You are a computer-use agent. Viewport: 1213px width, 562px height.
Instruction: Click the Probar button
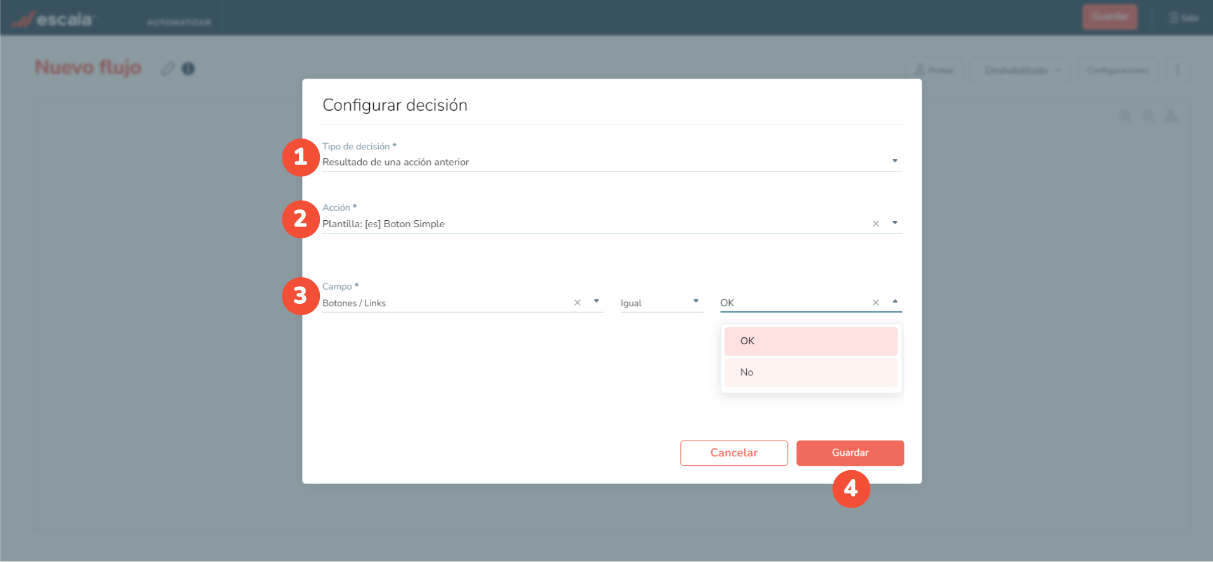[934, 70]
